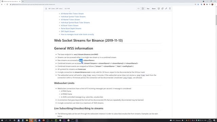Close the GitHub browser tab
Screen dimensions: 217x122
[20, 1]
